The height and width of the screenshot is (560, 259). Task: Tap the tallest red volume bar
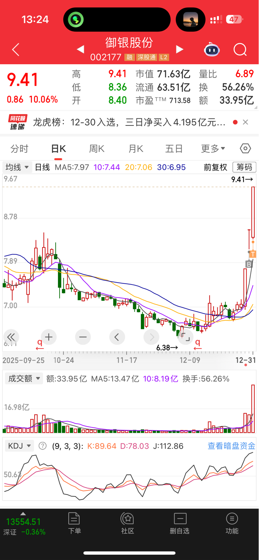[x=253, y=409]
